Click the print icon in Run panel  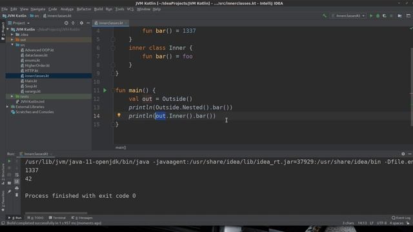coord(17,188)
